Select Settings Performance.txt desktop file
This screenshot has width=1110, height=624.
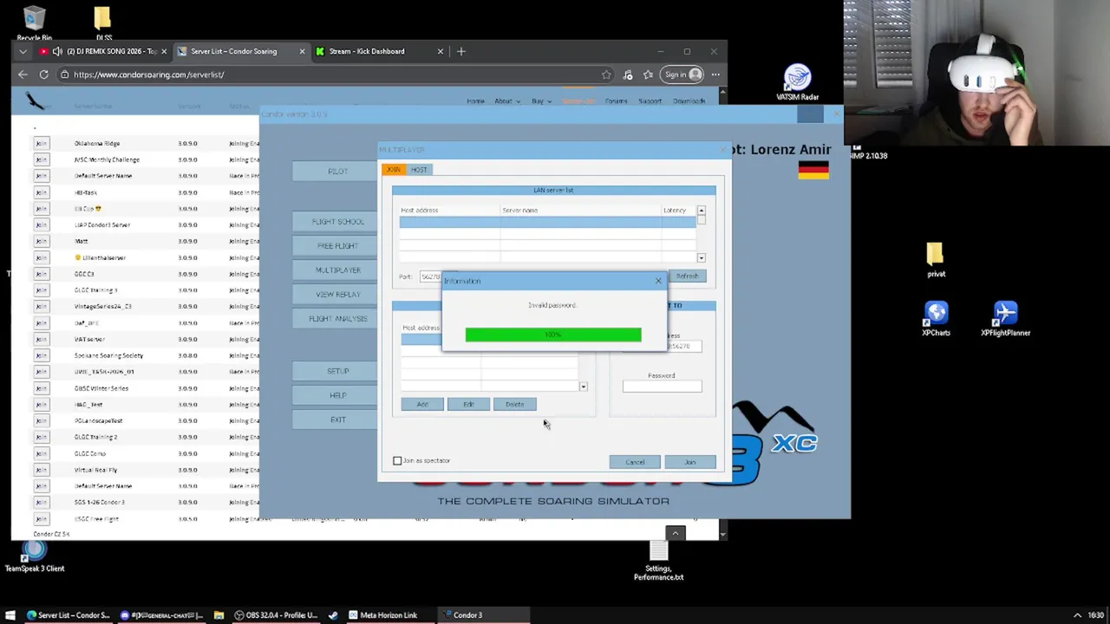(x=659, y=561)
